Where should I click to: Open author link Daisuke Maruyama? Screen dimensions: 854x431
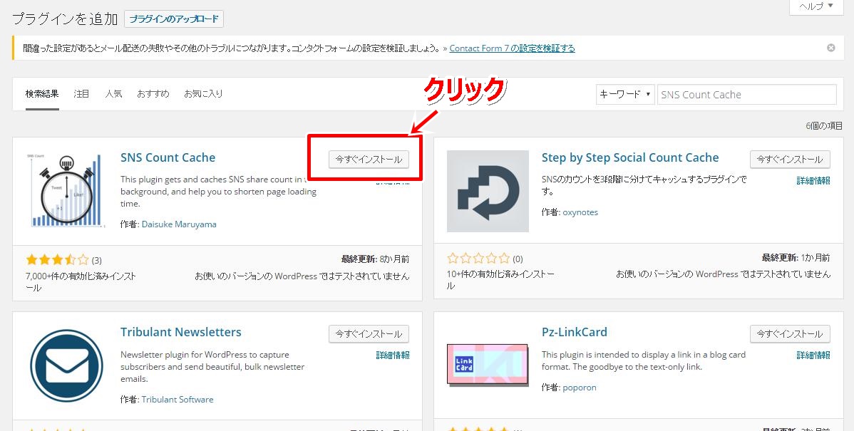click(179, 224)
